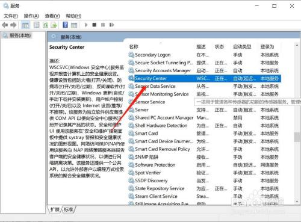
Task: Toggle the action pane toolbar icon
Action: 74,25
